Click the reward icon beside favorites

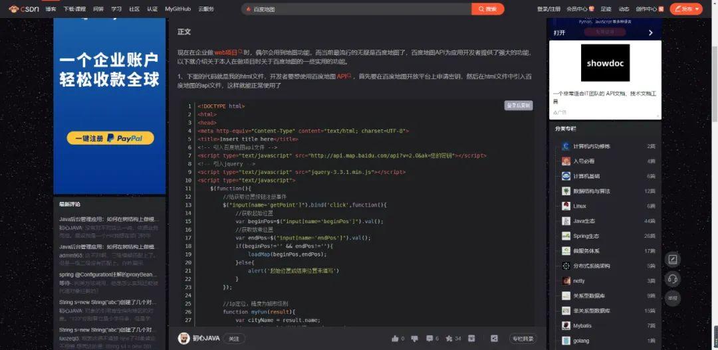point(471,339)
